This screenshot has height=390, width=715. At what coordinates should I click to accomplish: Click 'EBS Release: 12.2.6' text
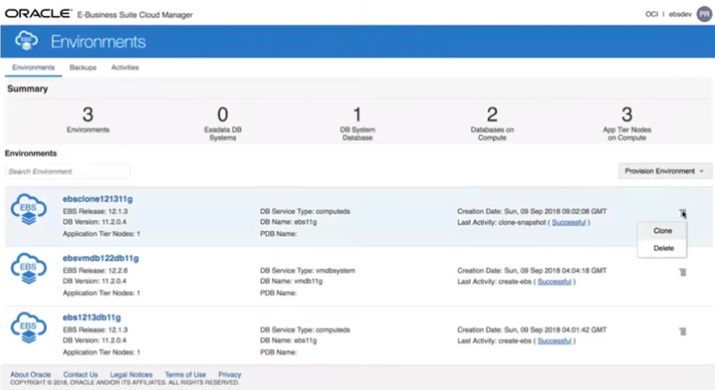(x=95, y=270)
